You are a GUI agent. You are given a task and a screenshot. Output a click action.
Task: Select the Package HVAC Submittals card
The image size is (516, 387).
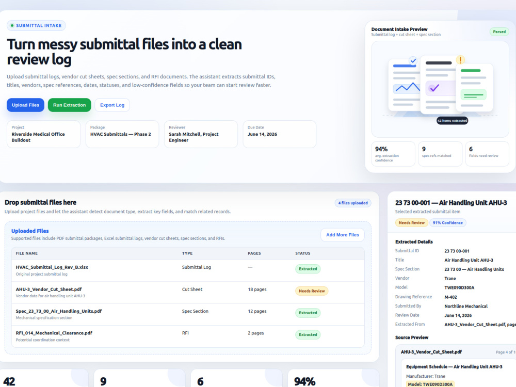(x=122, y=134)
